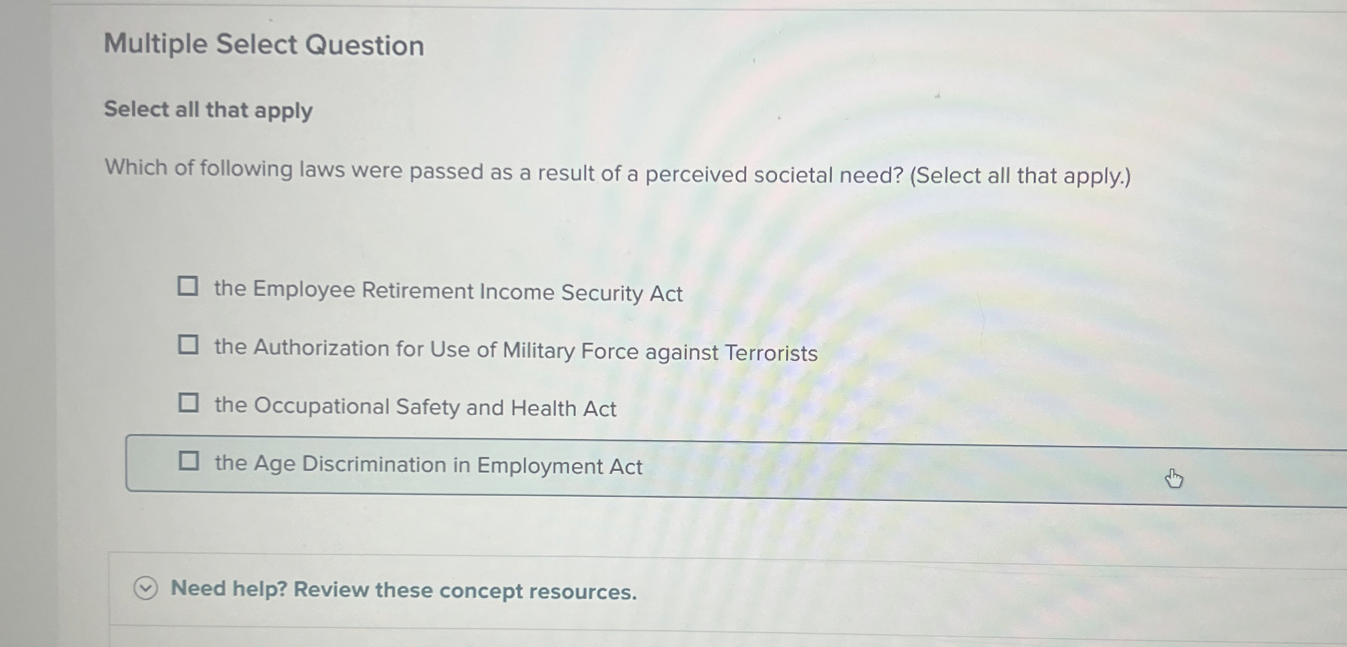Check the Age Discrimination in Employment Act checkbox
1347x647 pixels.
(189, 461)
